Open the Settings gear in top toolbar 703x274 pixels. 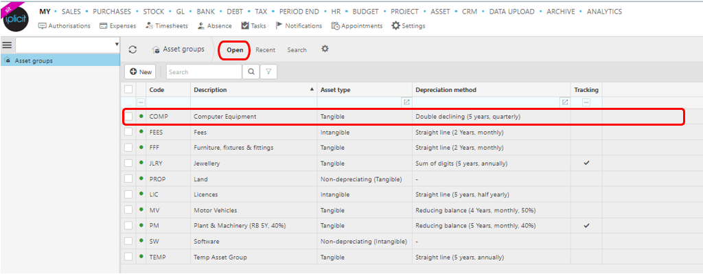tap(408, 26)
